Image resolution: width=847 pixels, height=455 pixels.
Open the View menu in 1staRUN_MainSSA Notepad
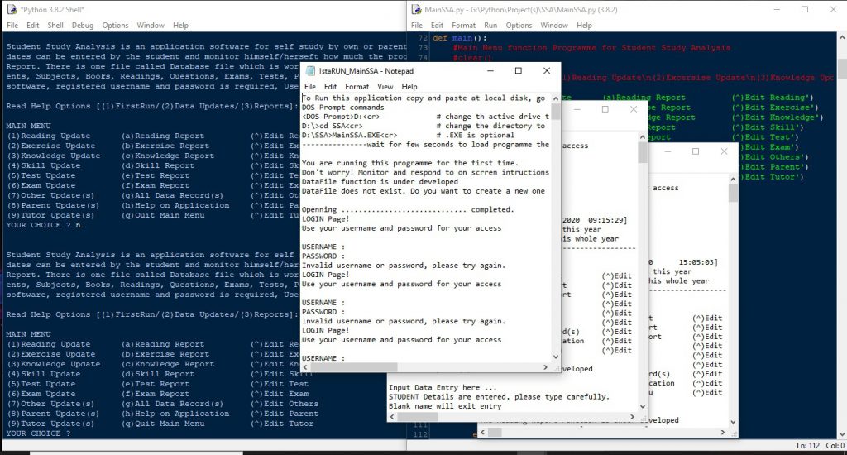[x=385, y=86]
